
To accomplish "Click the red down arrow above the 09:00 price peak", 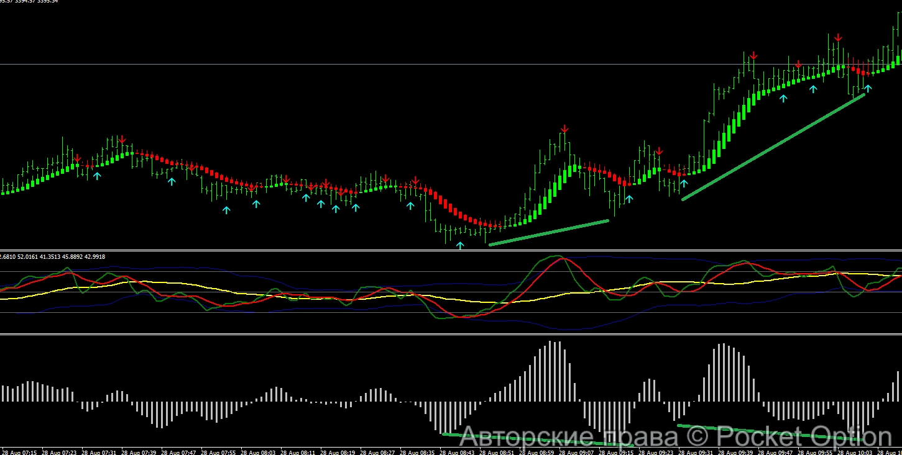I will point(564,129).
